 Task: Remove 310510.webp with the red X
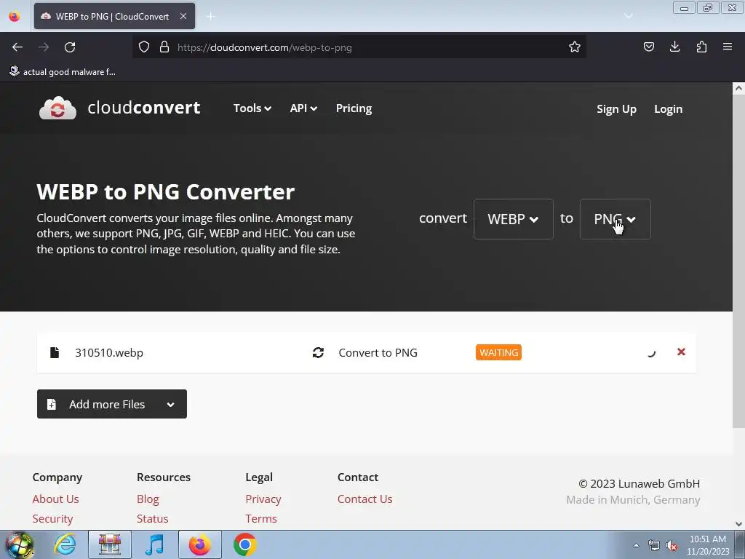pyautogui.click(x=681, y=352)
